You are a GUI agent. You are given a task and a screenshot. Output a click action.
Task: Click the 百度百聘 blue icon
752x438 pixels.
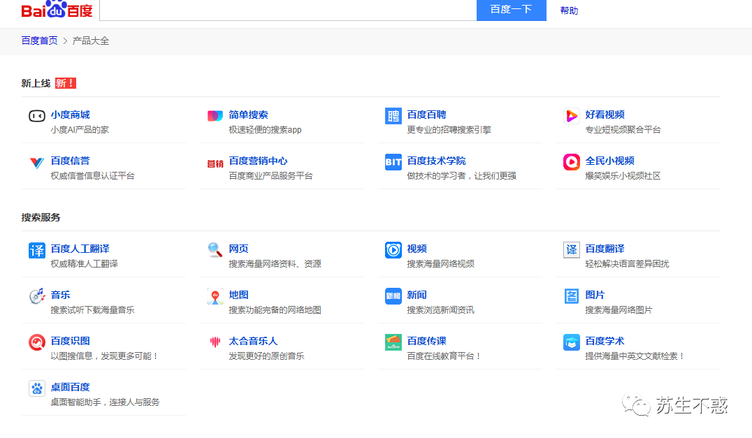(393, 116)
